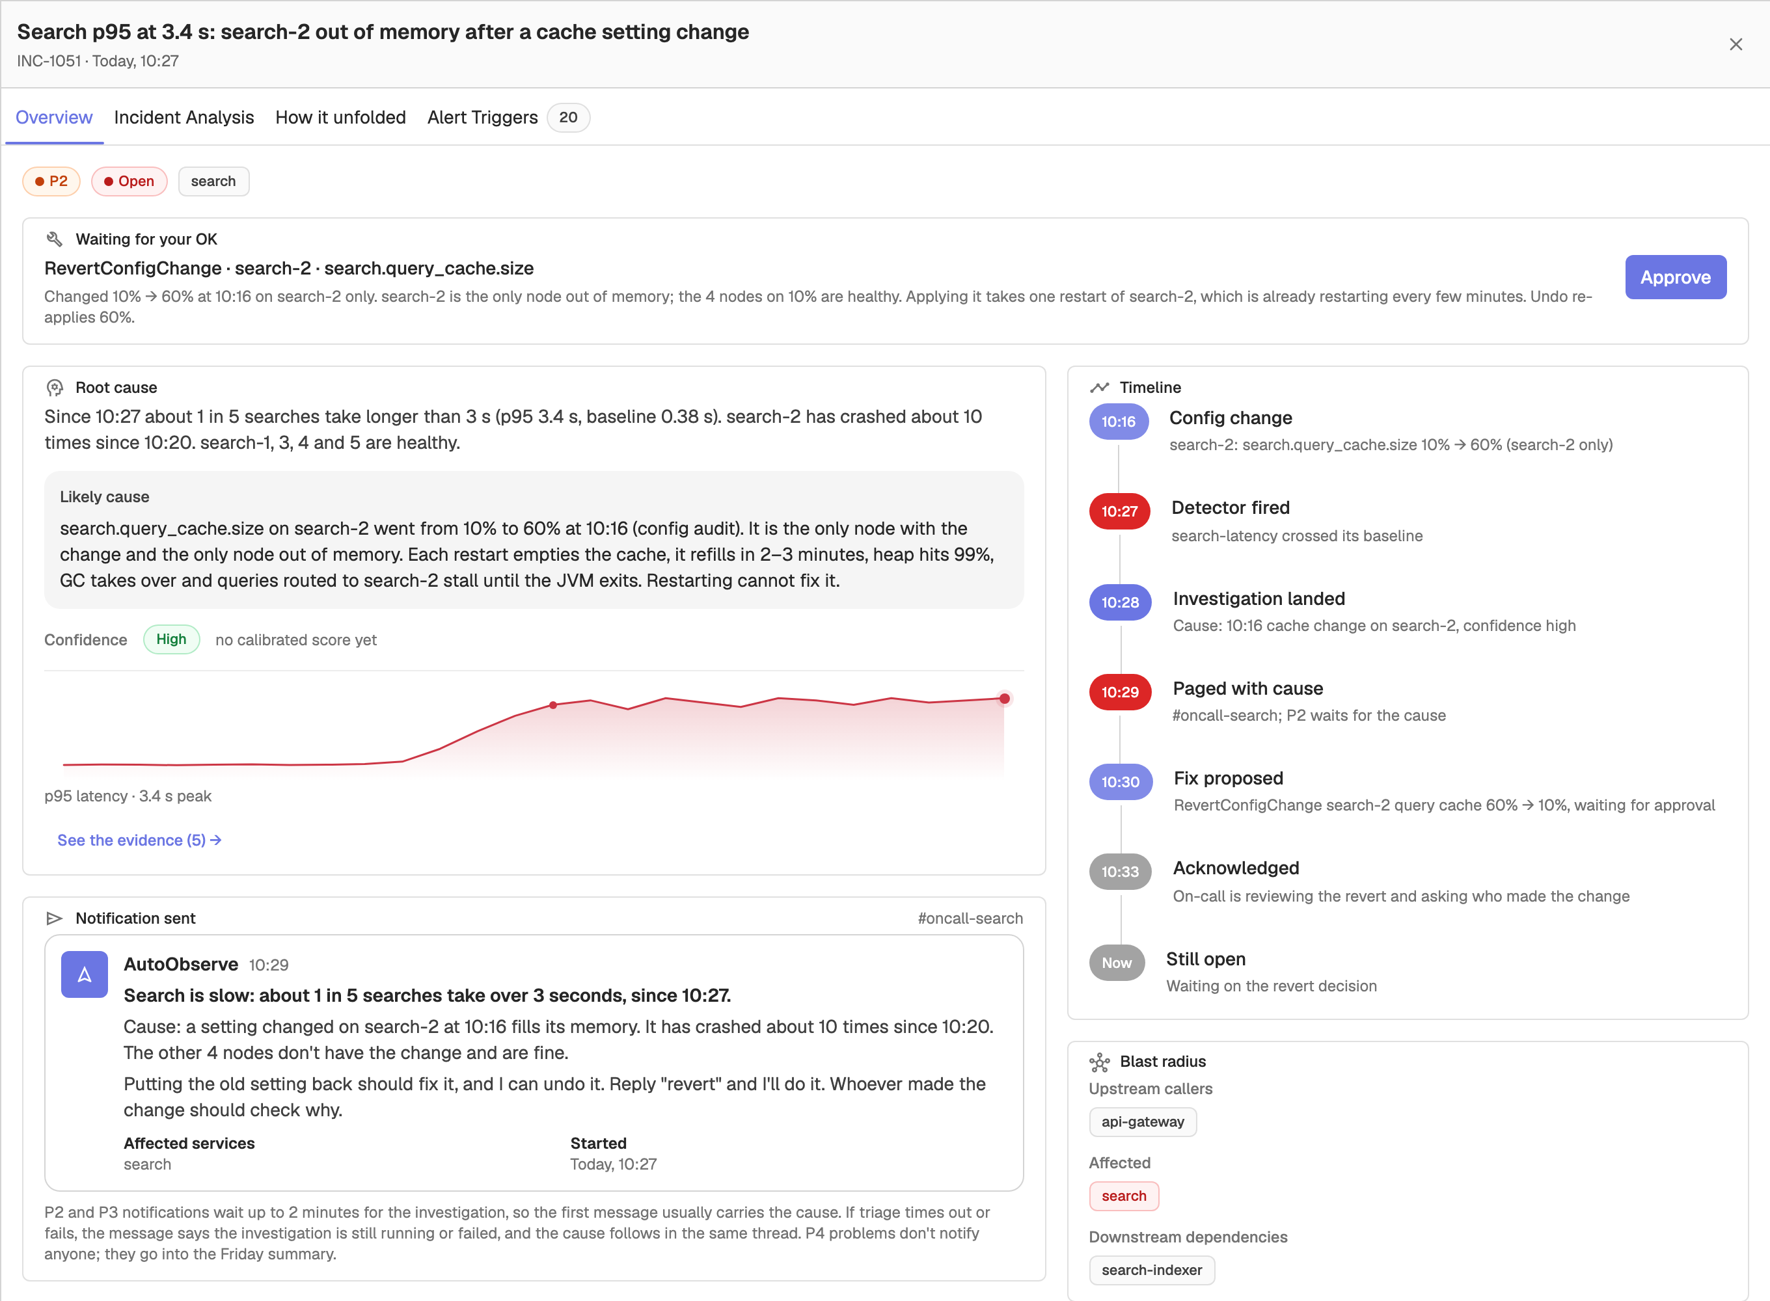Click the Root cause head icon
The width and height of the screenshot is (1770, 1301).
tap(55, 388)
